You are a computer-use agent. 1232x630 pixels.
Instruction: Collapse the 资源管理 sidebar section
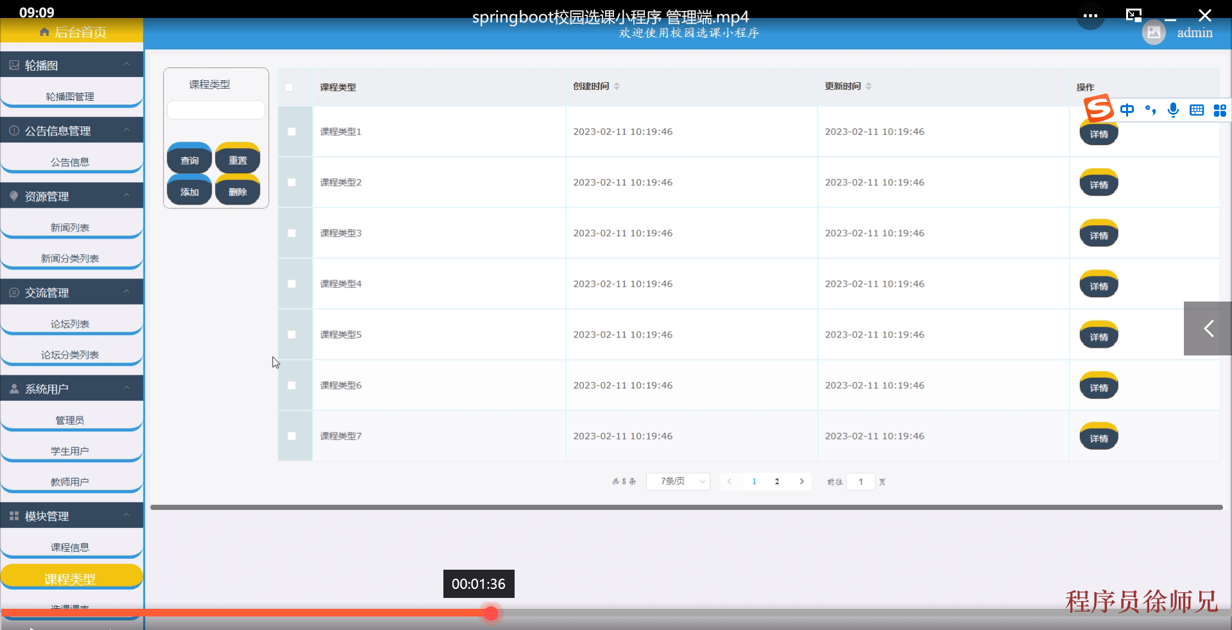coord(126,195)
